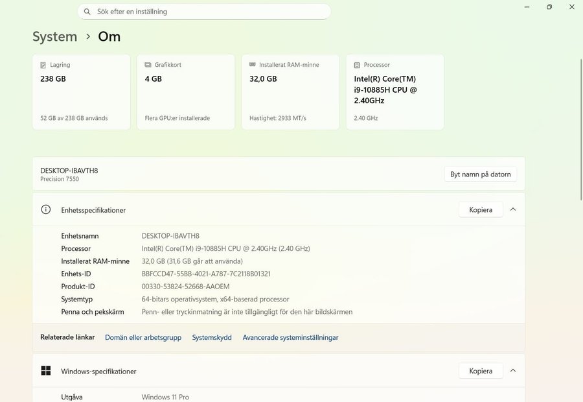Screen dimensions: 583x402
Task: Open Avancerade systeminställningar
Action: coord(290,337)
